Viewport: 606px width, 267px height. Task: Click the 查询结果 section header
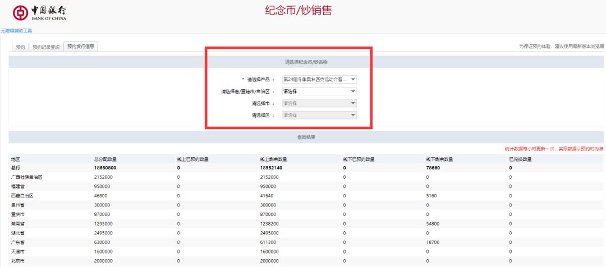[306, 137]
